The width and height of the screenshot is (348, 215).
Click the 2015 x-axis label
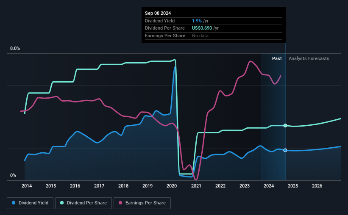(x=51, y=186)
